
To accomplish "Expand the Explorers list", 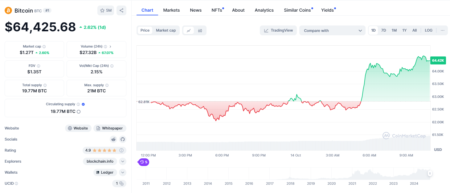I will tap(123, 161).
